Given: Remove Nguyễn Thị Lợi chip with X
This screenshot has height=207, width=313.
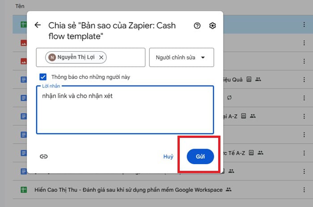Looking at the screenshot, I should (x=102, y=57).
